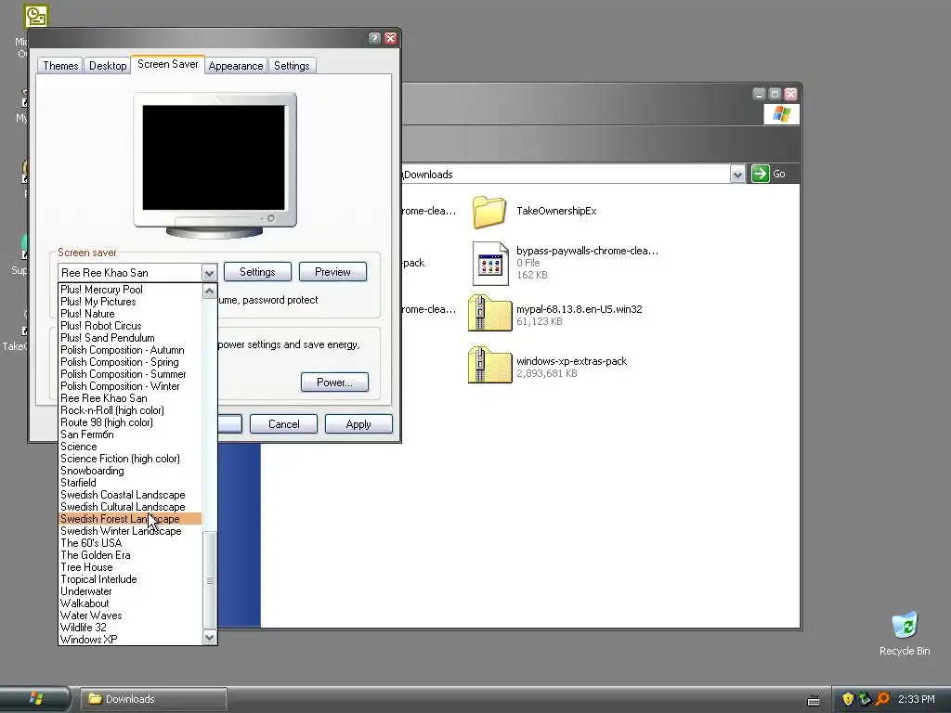Click the security shield tray icon

pos(847,699)
